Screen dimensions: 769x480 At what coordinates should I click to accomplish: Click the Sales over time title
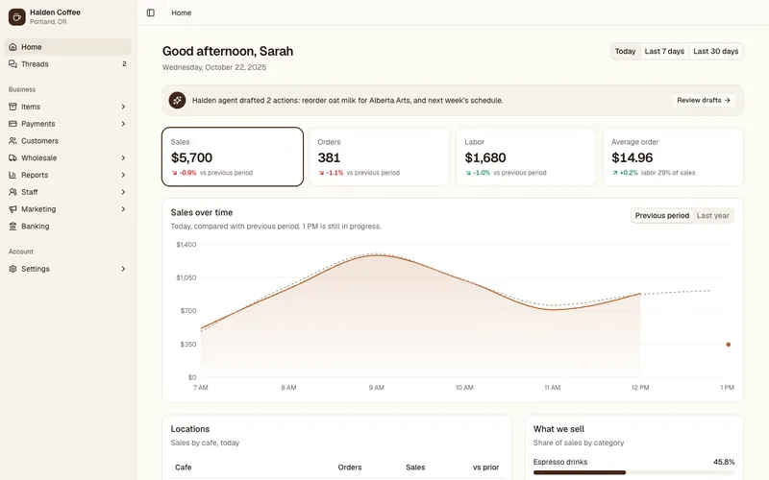click(202, 212)
